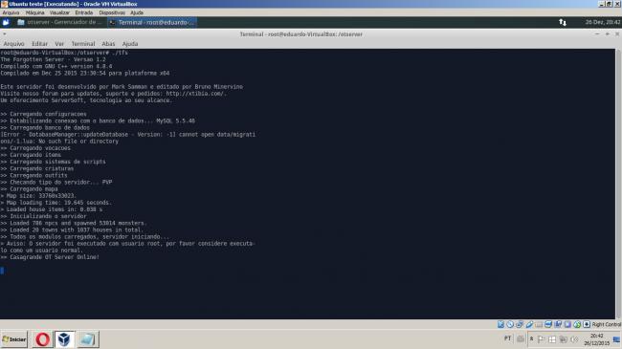This screenshot has width=622, height=349.
Task: Click the './tfs' command prompt line
Action: pos(64,53)
